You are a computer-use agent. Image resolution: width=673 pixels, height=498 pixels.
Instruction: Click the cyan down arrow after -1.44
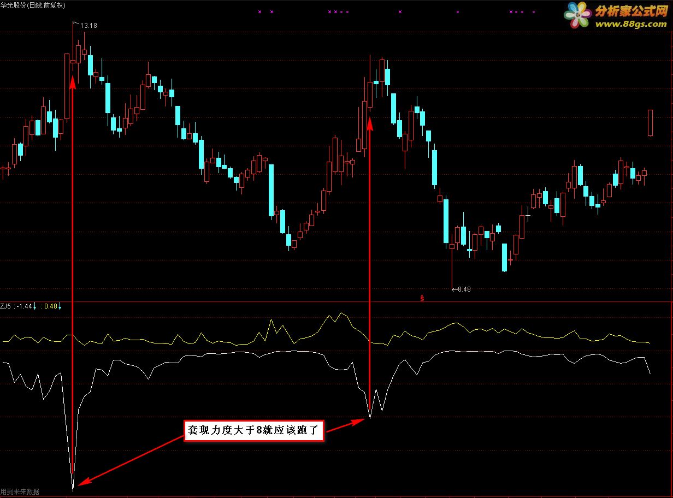tap(34, 307)
